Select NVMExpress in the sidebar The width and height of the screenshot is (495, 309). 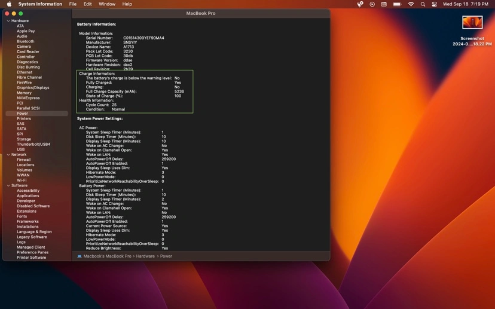click(x=28, y=98)
